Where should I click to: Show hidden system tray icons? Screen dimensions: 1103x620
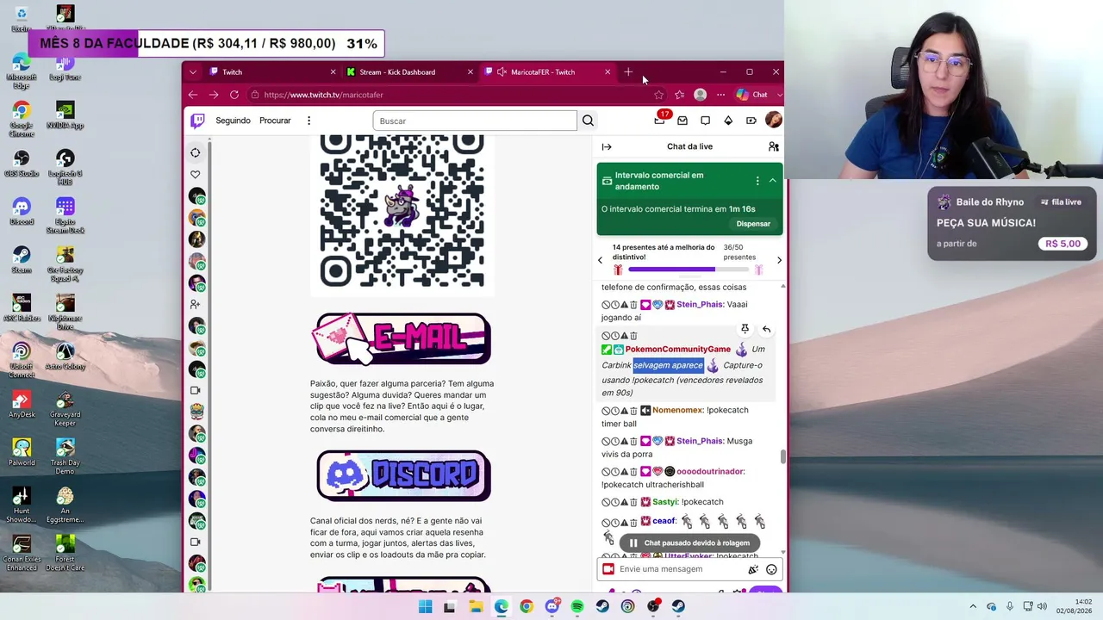(973, 606)
